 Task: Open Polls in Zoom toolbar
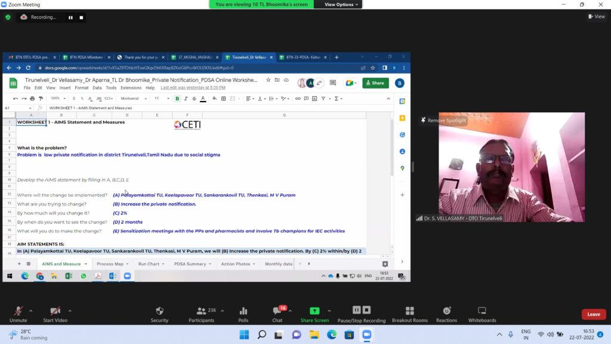coord(243,314)
